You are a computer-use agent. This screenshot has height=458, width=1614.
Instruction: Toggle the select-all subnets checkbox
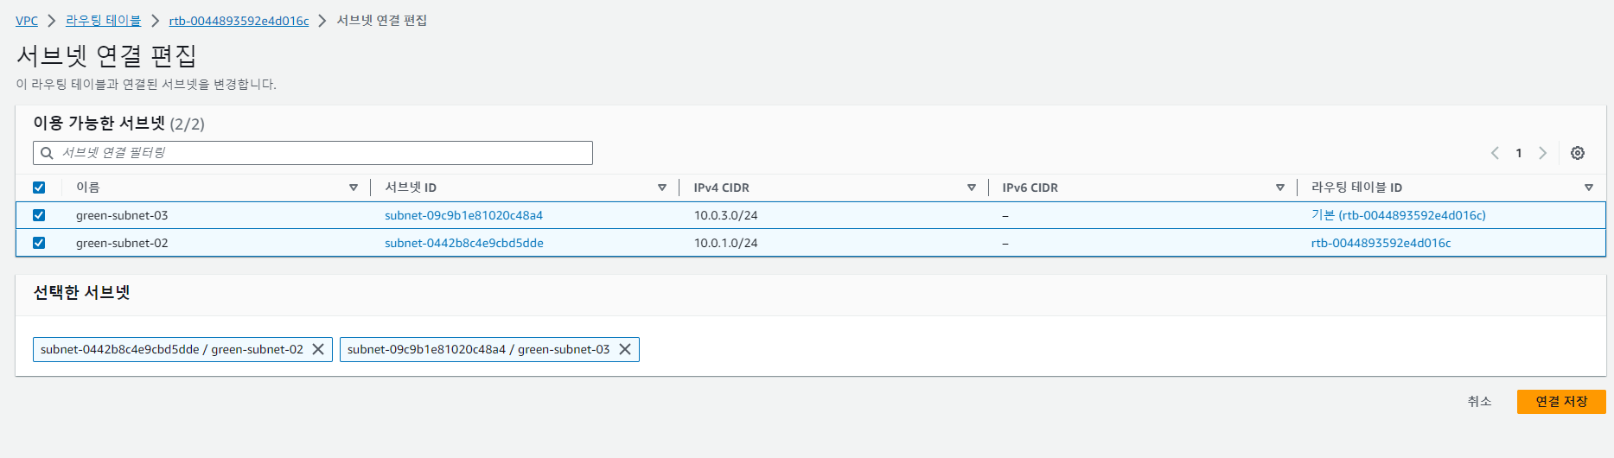pos(39,188)
